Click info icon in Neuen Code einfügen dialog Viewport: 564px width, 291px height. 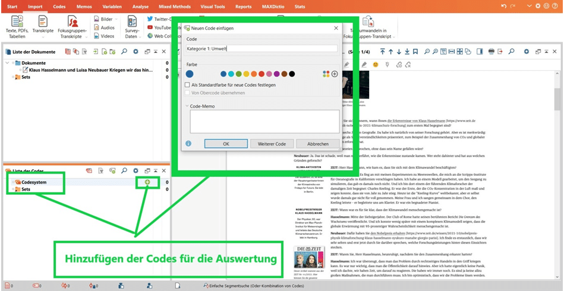[188, 144]
